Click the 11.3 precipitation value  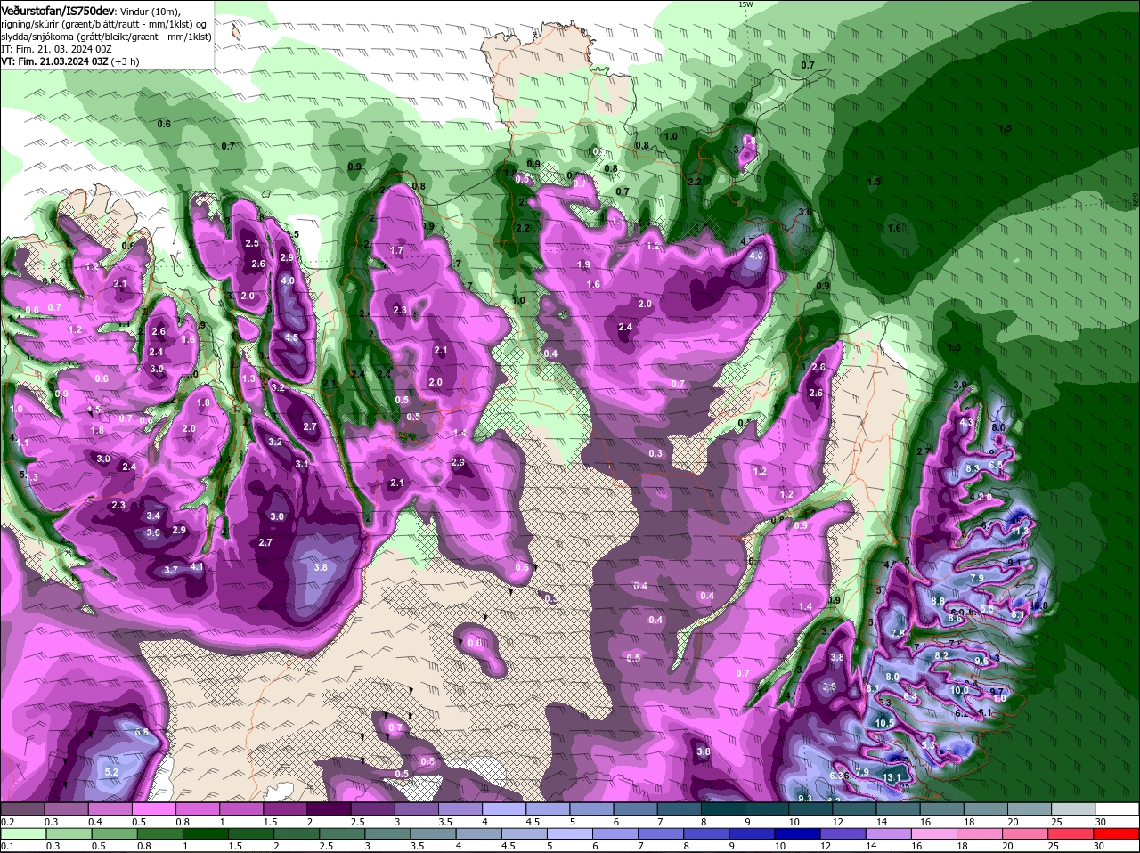1021,531
